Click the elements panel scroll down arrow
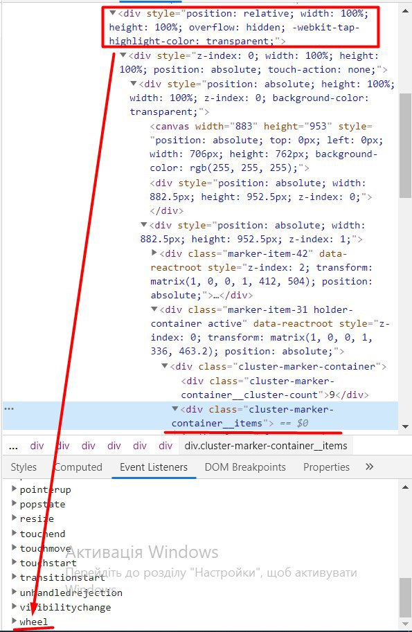Screen dimensions: 412x632 tap(405, 426)
